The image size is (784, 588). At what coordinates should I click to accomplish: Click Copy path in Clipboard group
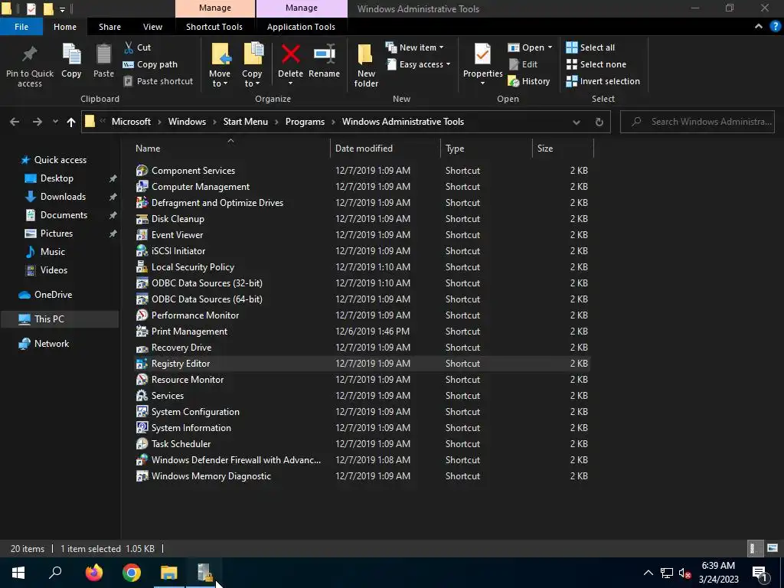[150, 64]
